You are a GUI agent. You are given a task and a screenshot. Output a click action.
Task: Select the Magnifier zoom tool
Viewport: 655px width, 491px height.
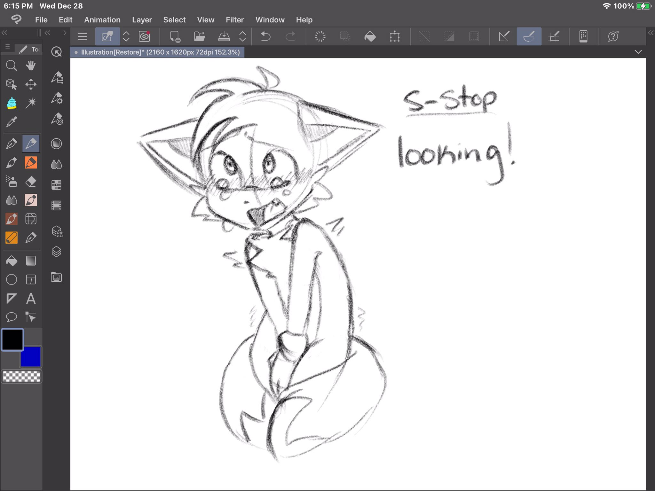click(x=12, y=66)
